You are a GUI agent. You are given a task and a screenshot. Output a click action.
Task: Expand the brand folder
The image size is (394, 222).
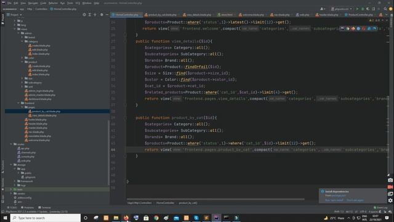[x=22, y=37]
